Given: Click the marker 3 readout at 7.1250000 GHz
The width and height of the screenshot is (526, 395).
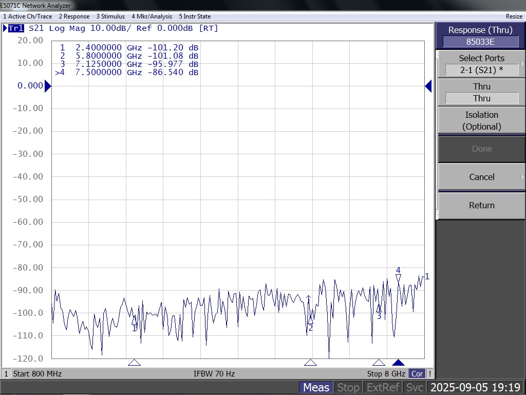Looking at the screenshot, I should (129, 64).
